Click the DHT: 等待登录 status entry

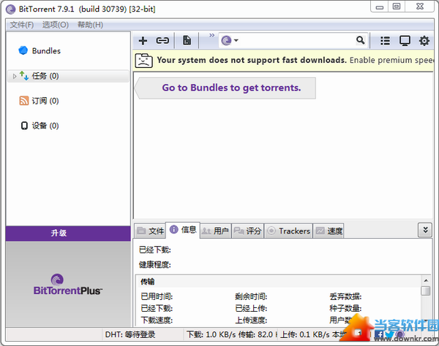[130, 334]
